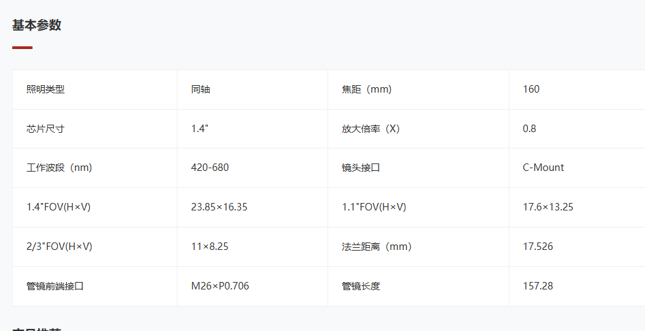The height and width of the screenshot is (331, 645).
Task: Click the 焦距(mm) label
Action: (366, 89)
